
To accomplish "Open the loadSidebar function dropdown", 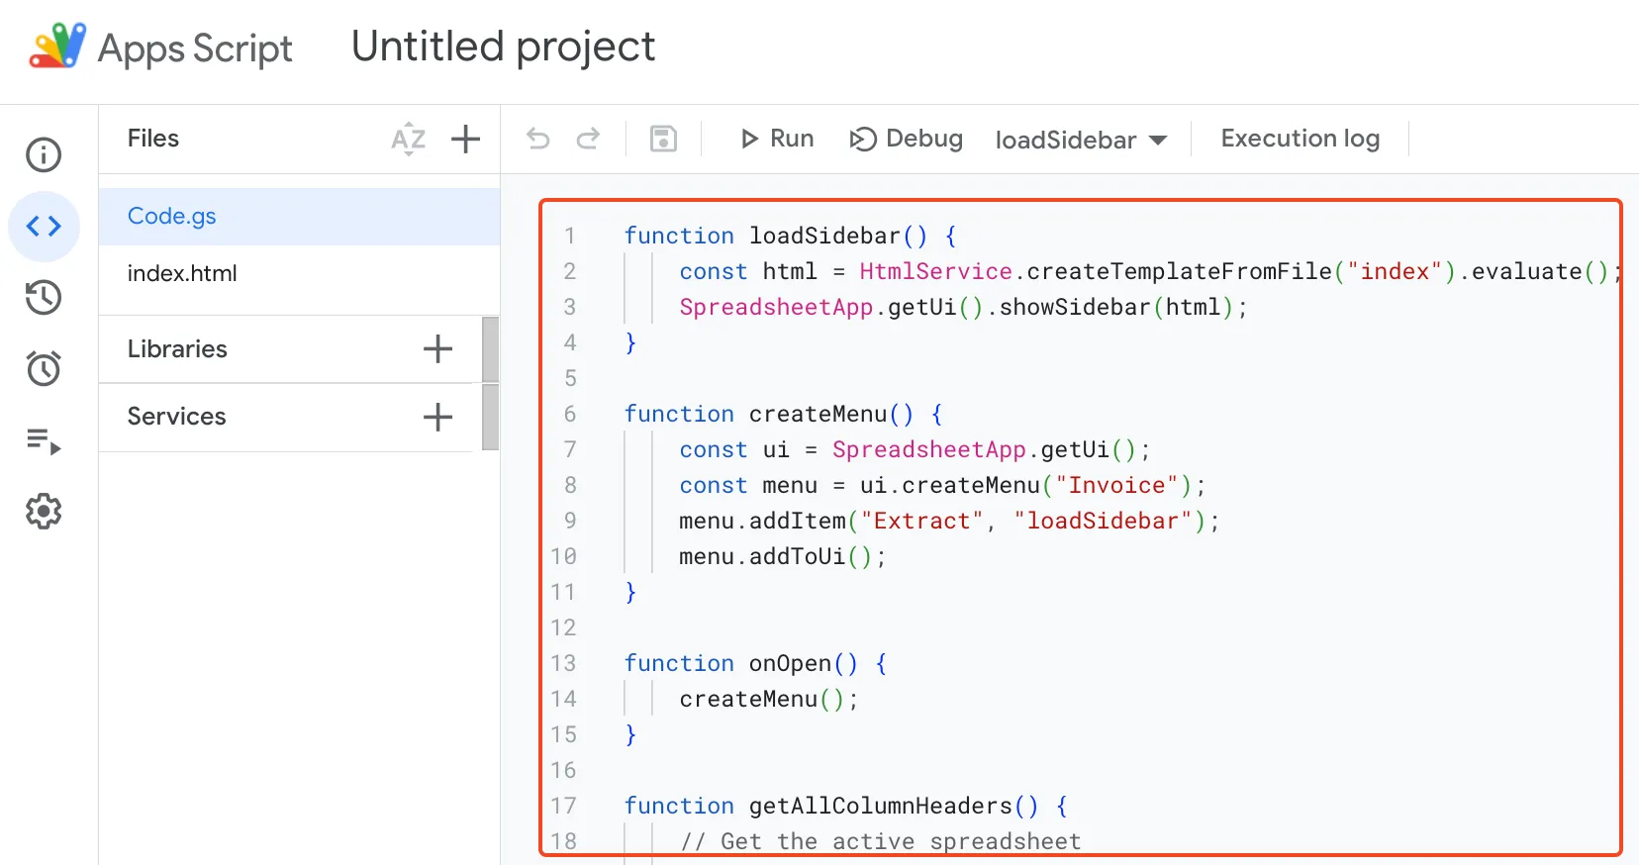I will (x=1081, y=140).
